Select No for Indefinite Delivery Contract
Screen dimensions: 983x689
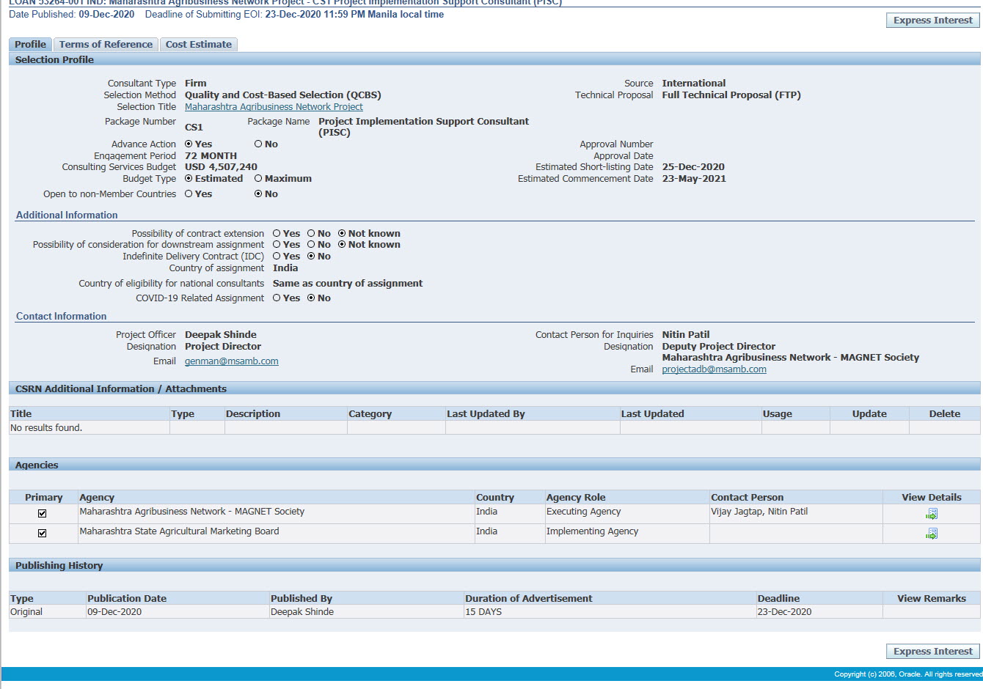pyautogui.click(x=311, y=257)
